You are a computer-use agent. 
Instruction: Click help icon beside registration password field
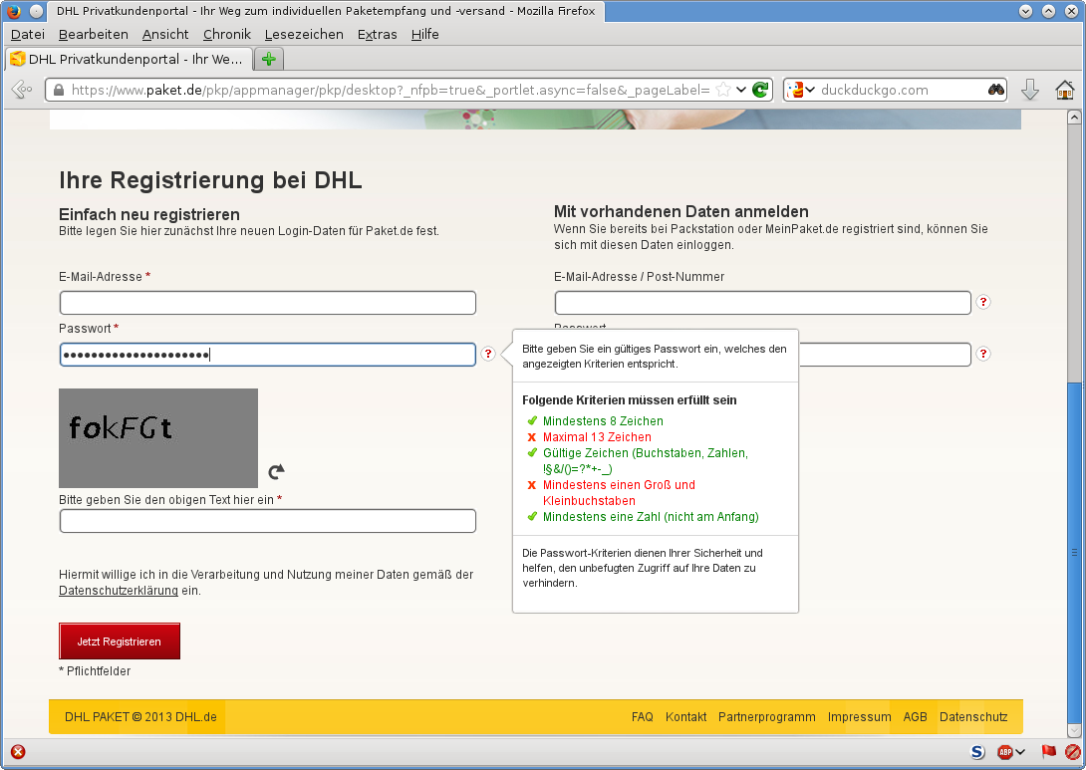(x=488, y=354)
